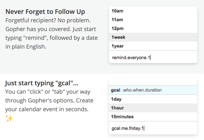Click the .who.when.duration hint text
Viewport: 204px width, 140px height.
142,90
